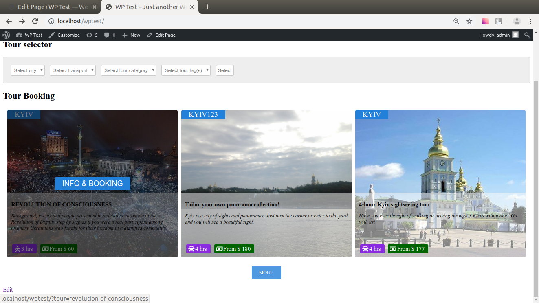This screenshot has height=303, width=539.
Task: Click the admin avatar next to Howdy
Action: click(x=515, y=35)
